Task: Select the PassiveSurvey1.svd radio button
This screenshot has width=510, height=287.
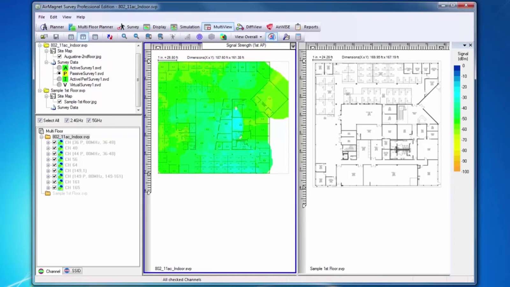Action: [x=59, y=73]
